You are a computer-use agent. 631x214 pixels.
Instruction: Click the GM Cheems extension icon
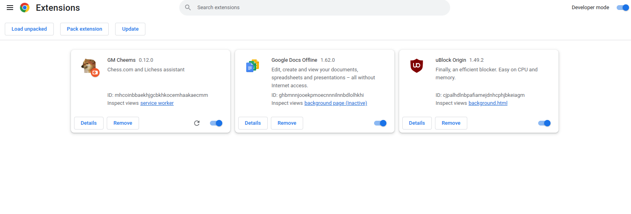coord(90,67)
